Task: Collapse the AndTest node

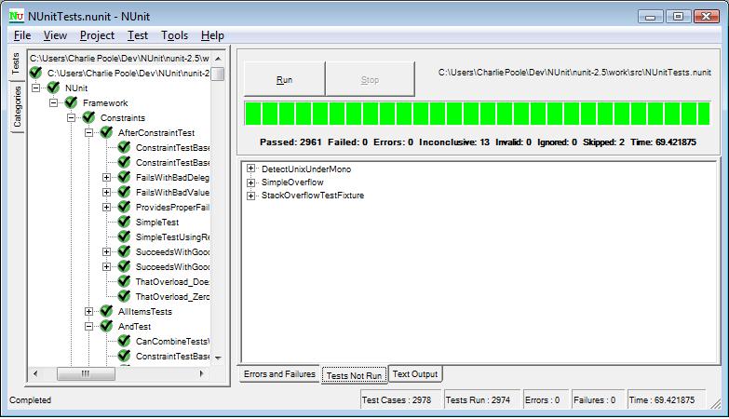Action: [x=88, y=326]
